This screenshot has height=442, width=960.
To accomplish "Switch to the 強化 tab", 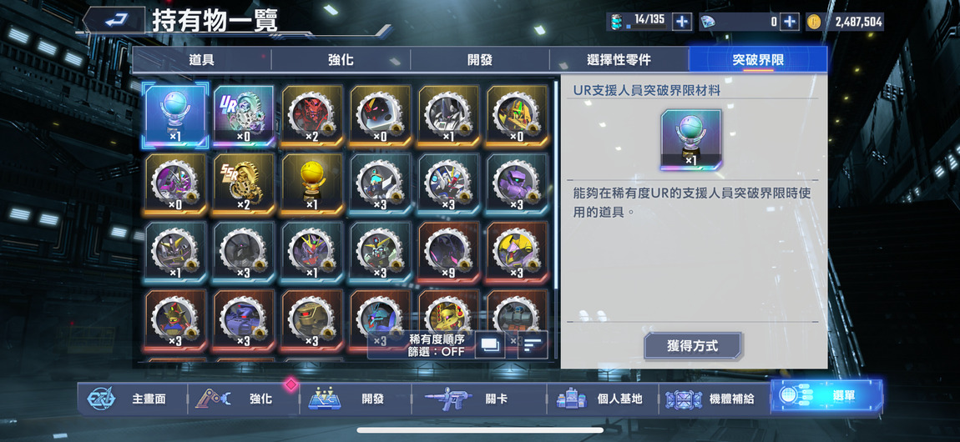I will tap(341, 60).
